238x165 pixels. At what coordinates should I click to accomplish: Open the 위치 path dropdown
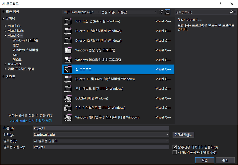coord(167,135)
